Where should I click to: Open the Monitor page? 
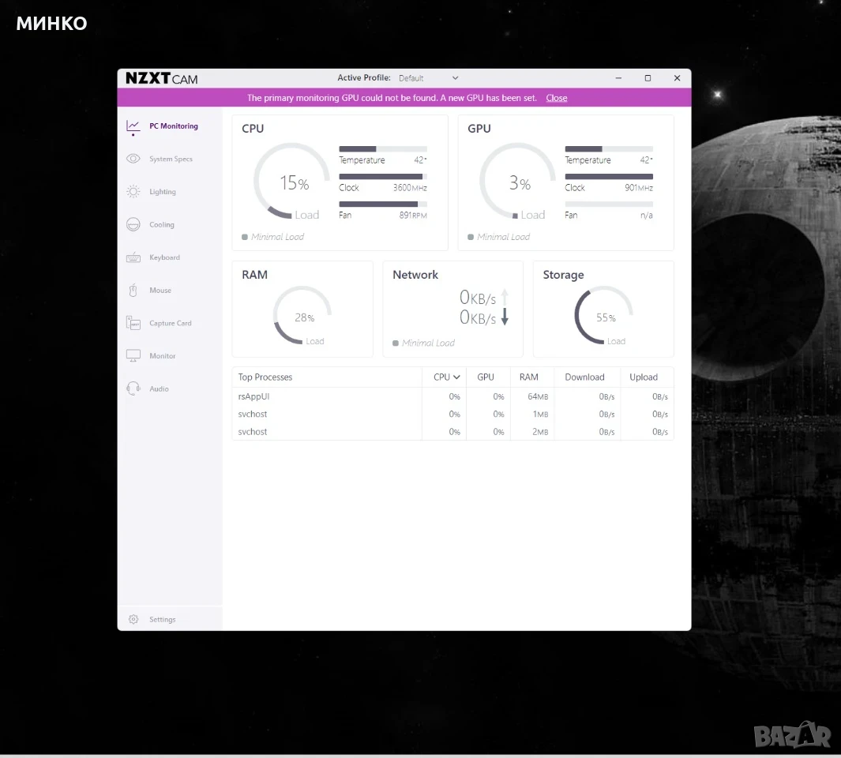[162, 355]
